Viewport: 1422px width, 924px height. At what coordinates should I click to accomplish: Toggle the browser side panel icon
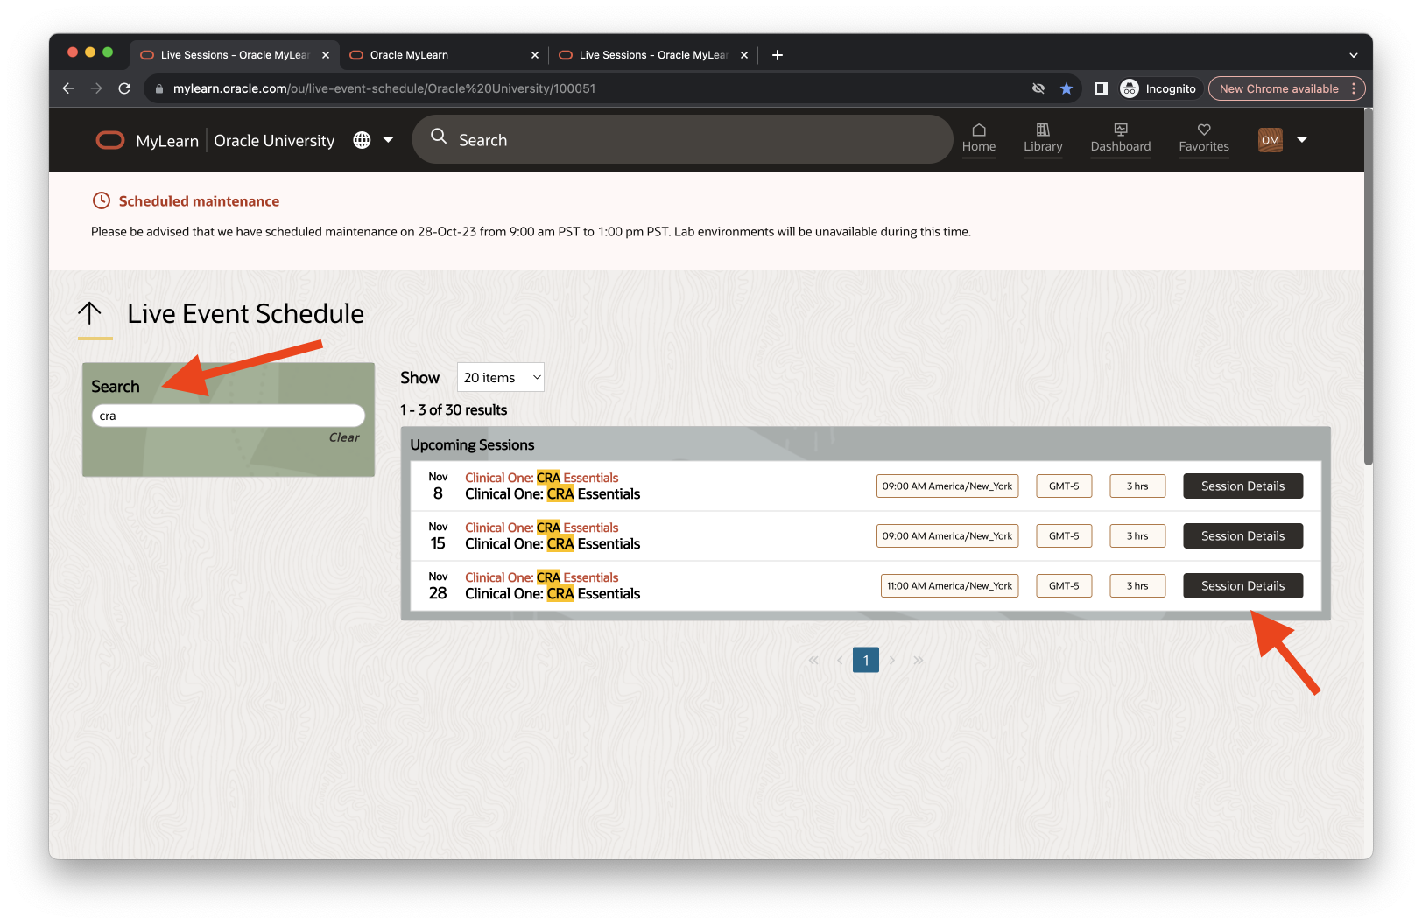1102,88
